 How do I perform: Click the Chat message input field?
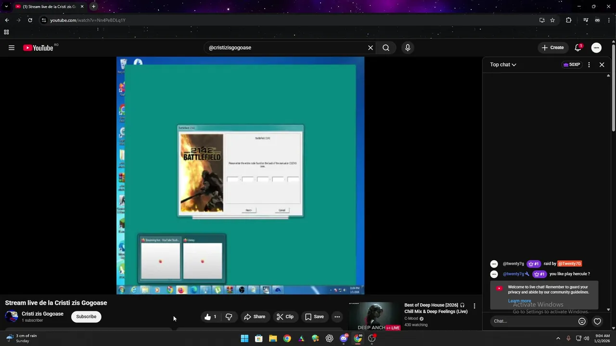(533, 321)
